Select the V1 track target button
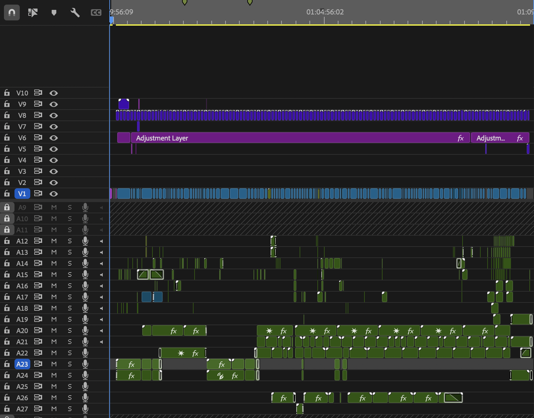This screenshot has width=534, height=418. click(22, 194)
